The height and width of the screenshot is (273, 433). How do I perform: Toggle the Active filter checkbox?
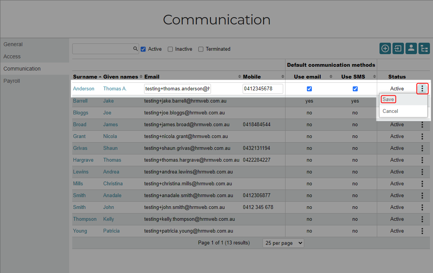pyautogui.click(x=143, y=49)
